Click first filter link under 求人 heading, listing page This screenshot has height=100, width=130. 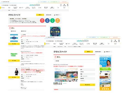(13, 31)
